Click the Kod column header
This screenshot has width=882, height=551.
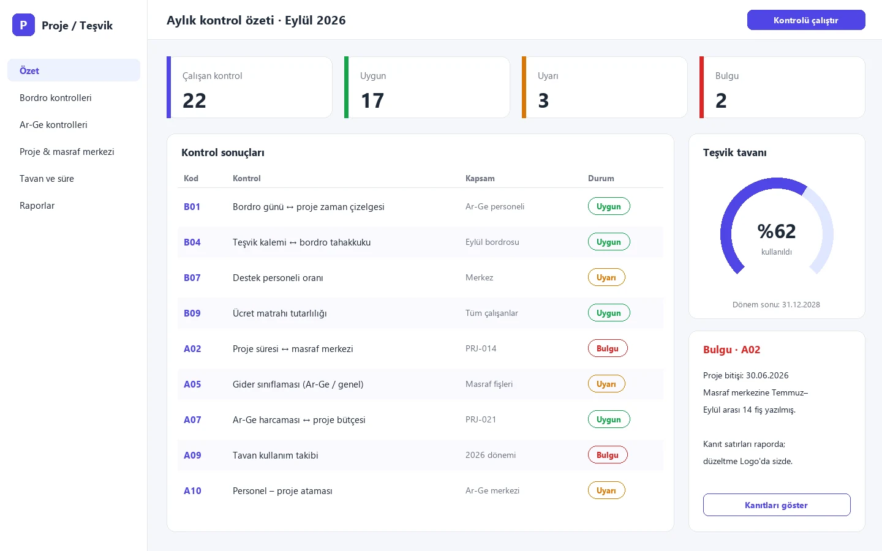[x=191, y=178]
